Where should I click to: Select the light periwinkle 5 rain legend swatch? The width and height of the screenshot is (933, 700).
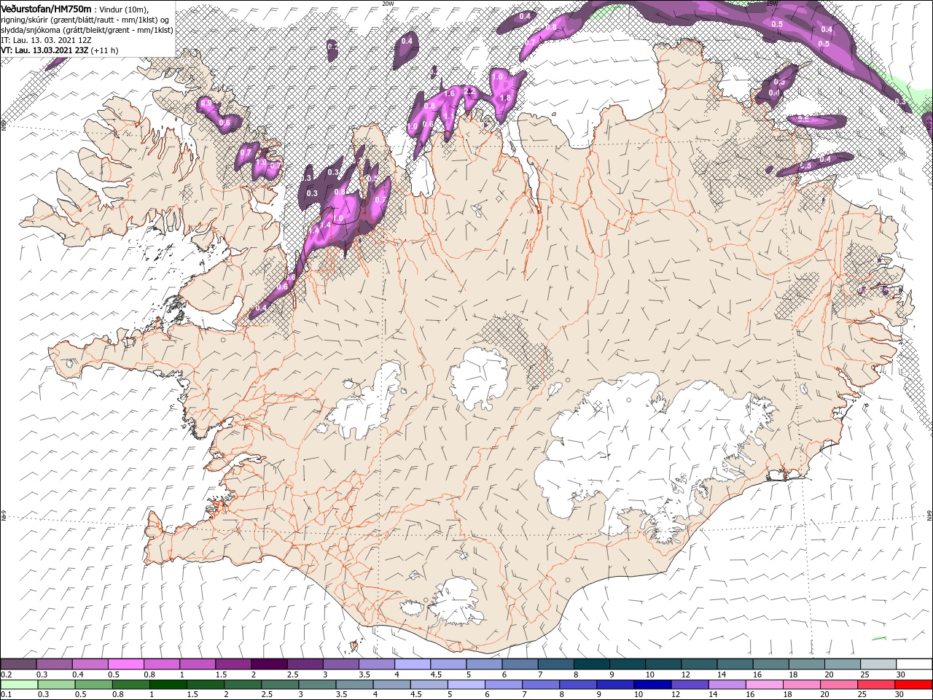(x=466, y=684)
